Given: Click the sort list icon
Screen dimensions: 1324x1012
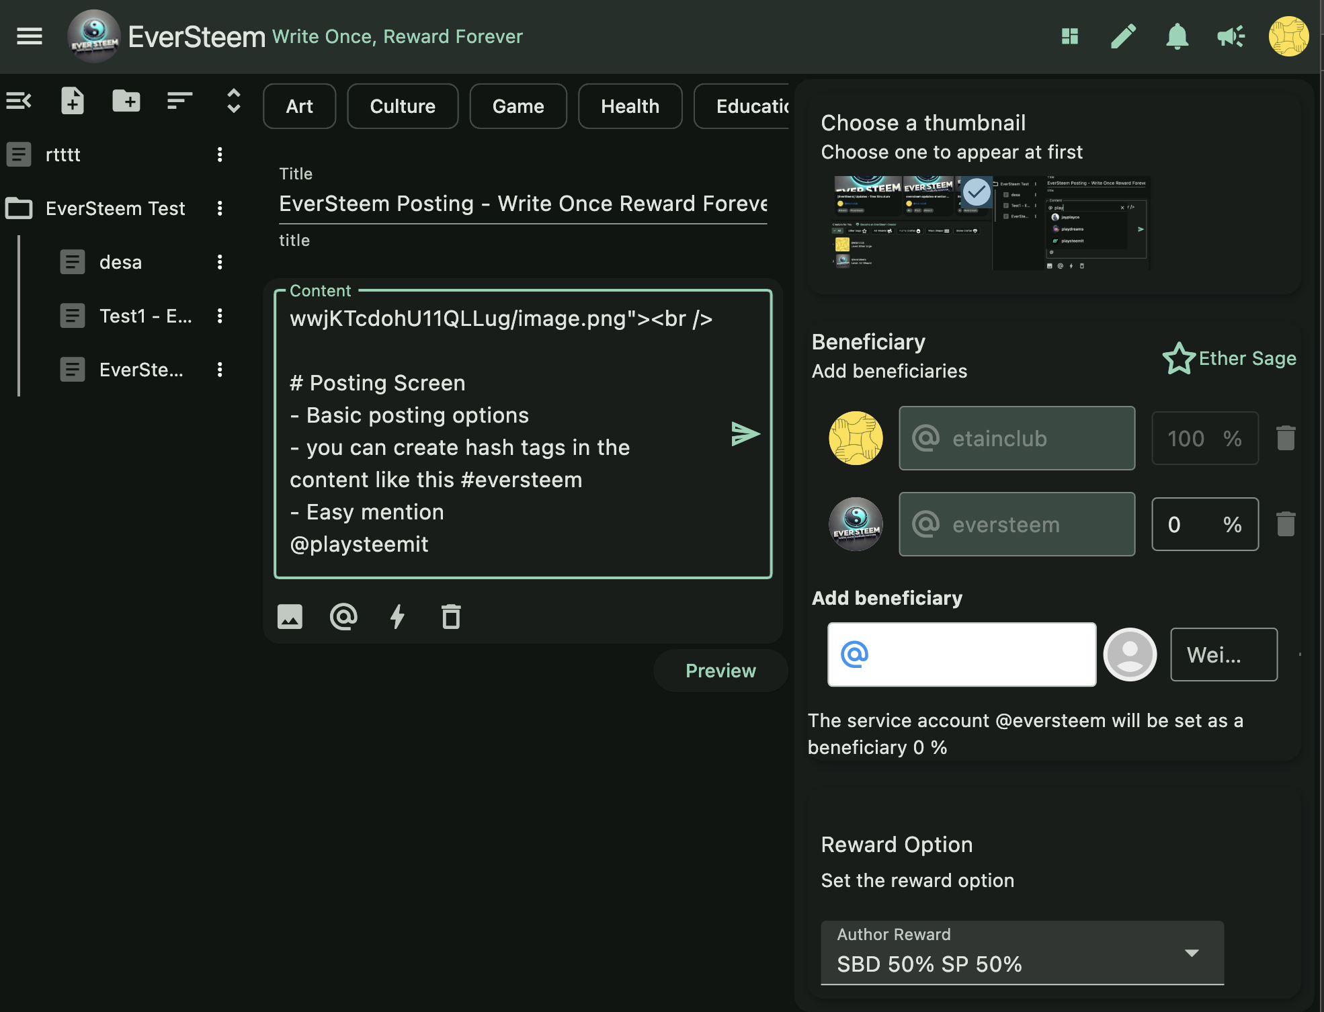Looking at the screenshot, I should click(179, 101).
